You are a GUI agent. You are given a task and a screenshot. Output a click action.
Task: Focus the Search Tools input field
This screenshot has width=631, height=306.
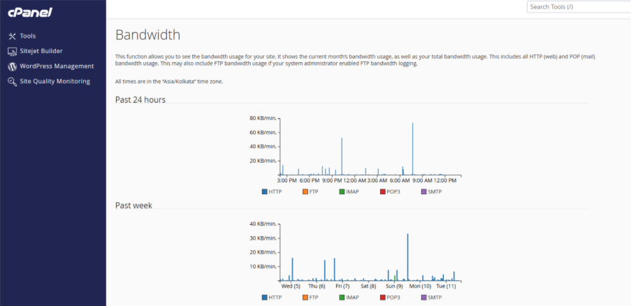pos(579,7)
